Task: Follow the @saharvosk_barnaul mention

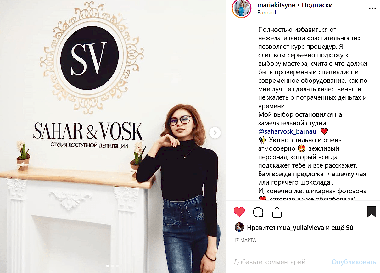Action: coord(288,131)
